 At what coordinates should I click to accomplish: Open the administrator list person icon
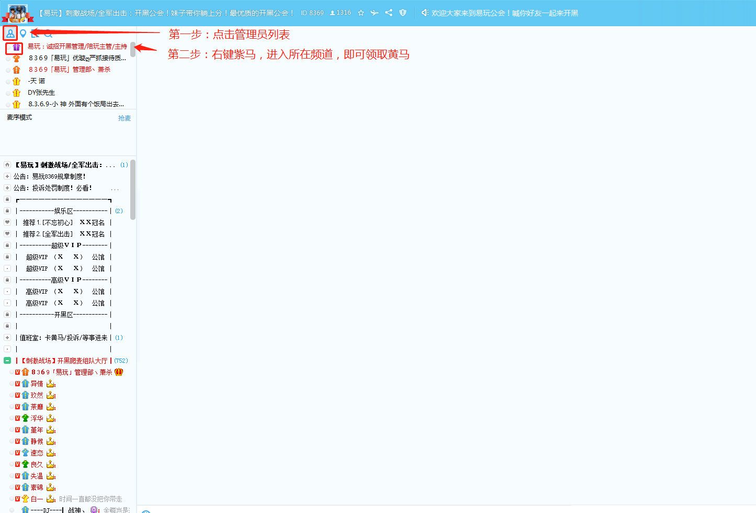[x=10, y=34]
